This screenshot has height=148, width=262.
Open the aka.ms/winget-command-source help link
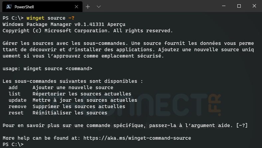coord(137,138)
